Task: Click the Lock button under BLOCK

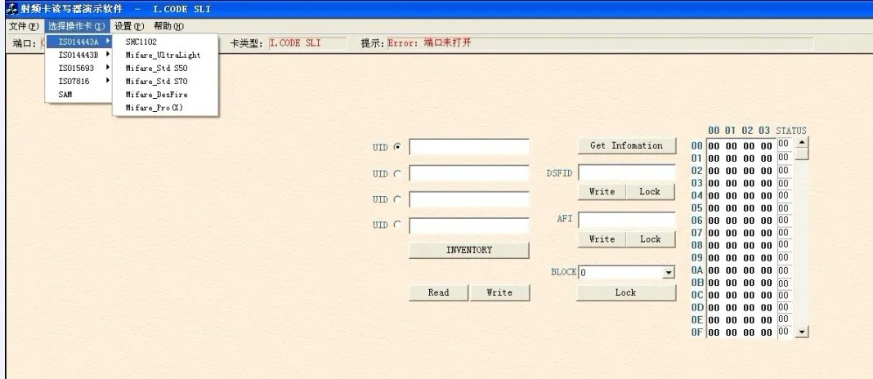Action: point(626,292)
